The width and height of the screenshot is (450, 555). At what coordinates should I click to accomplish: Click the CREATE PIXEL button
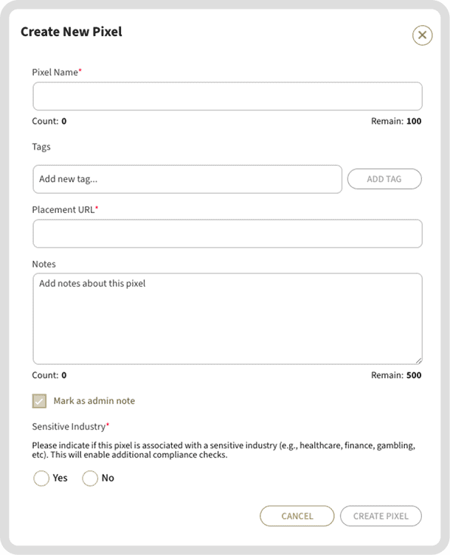click(381, 516)
